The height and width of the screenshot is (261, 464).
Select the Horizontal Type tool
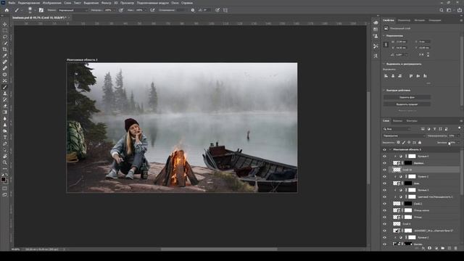(5, 137)
